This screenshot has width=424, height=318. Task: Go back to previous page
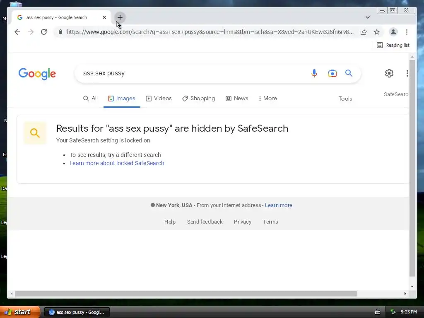pos(17,32)
